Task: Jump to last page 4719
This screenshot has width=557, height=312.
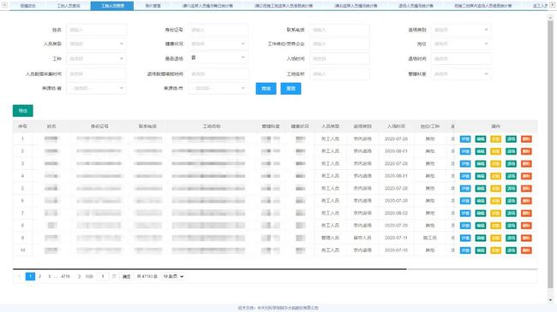Action: (65, 277)
